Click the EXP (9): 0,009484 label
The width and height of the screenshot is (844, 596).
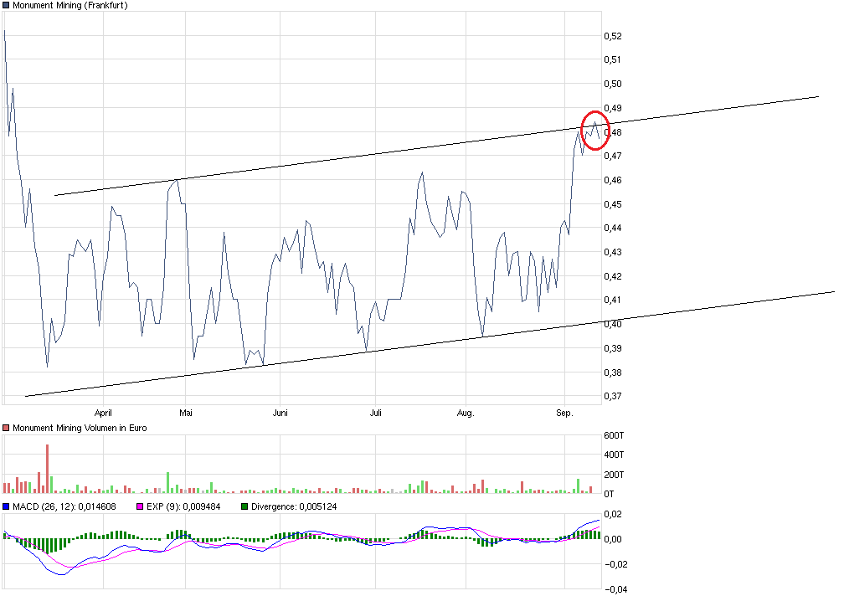tap(183, 506)
